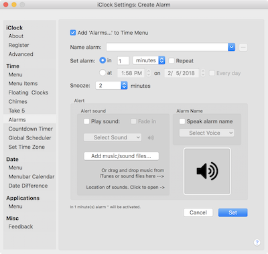Viewport: 268px width, 254px height.
Task: Open Register in the sidebar
Action: coord(19,45)
